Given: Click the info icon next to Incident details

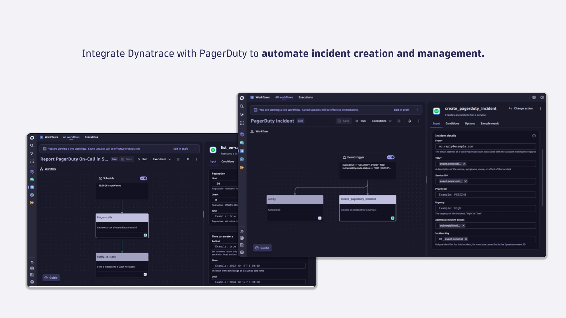Looking at the screenshot, I should click(x=534, y=136).
